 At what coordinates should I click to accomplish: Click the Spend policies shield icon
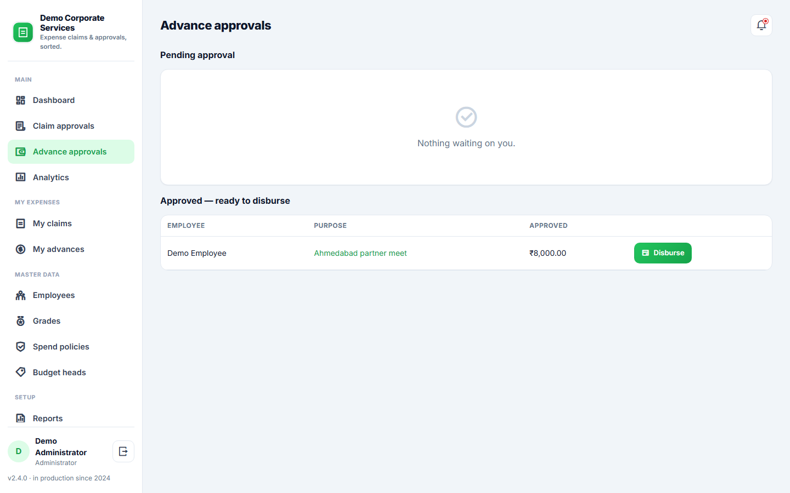click(20, 347)
